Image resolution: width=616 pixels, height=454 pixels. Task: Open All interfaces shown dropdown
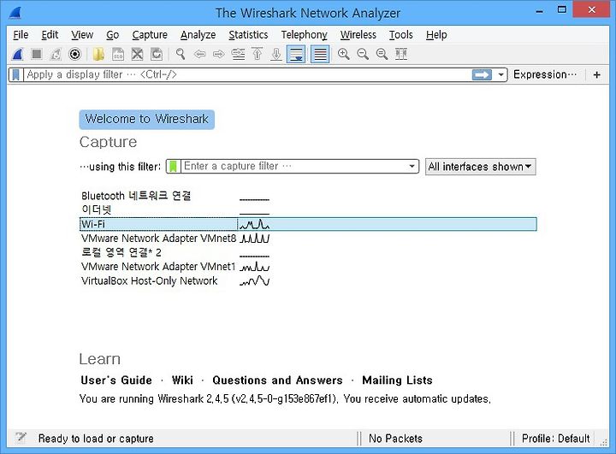pyautogui.click(x=480, y=167)
